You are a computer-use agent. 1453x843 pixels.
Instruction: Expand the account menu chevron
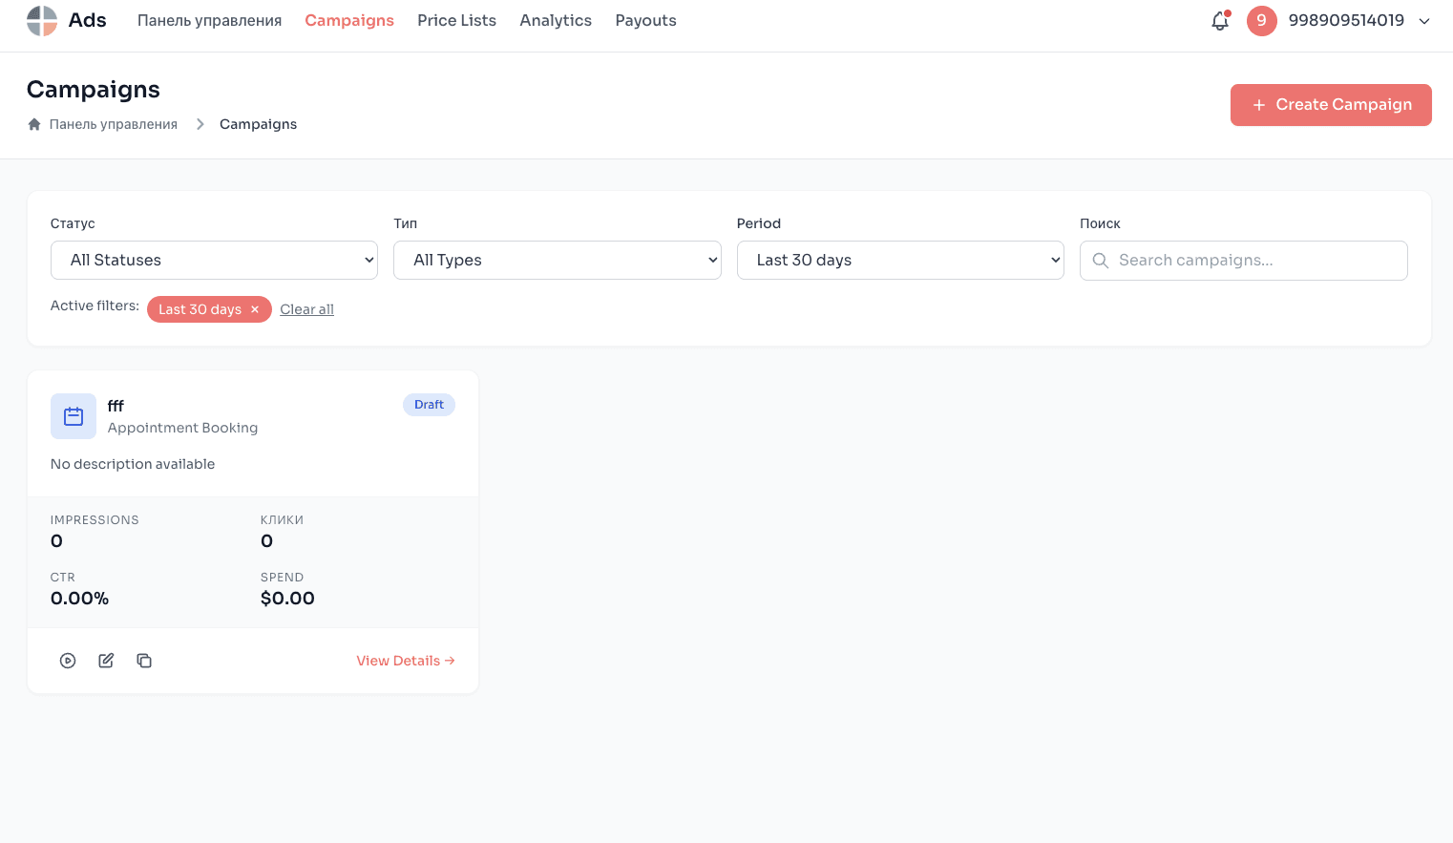(1423, 21)
